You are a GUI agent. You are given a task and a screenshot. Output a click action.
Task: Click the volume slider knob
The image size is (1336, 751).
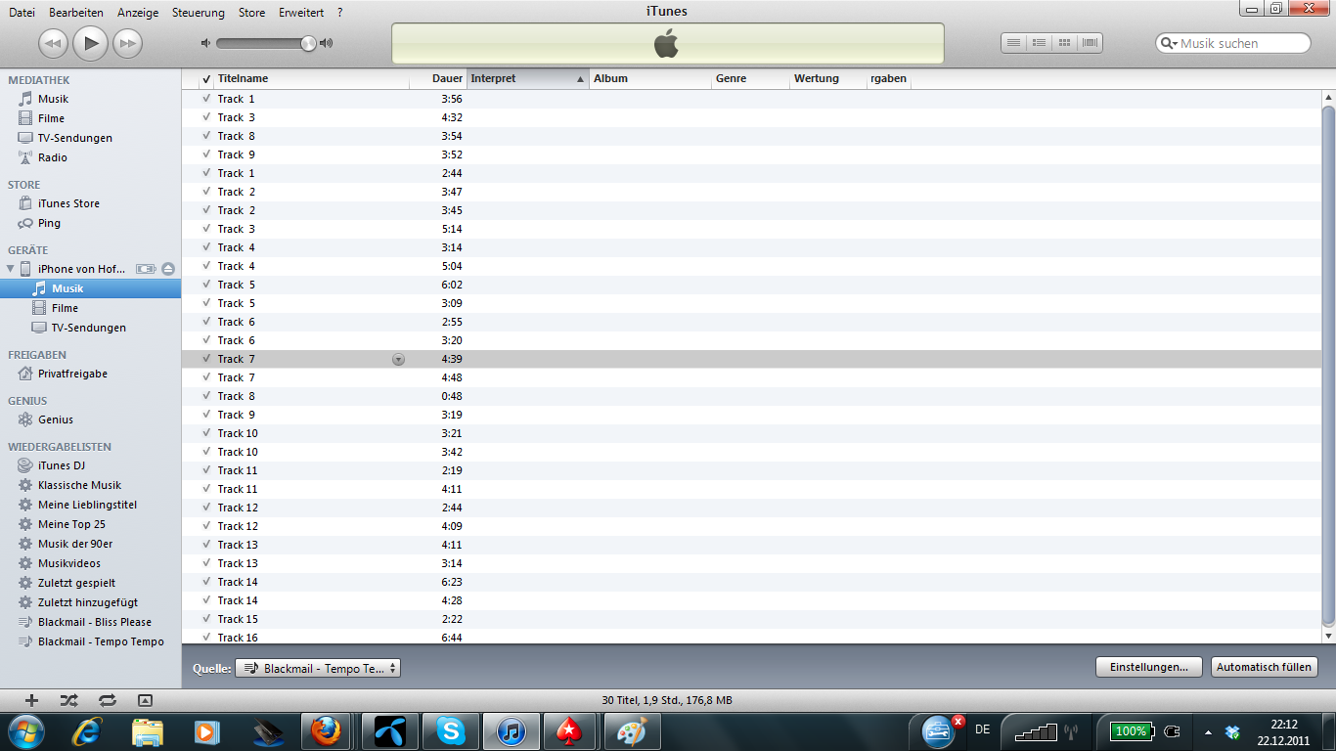point(308,43)
